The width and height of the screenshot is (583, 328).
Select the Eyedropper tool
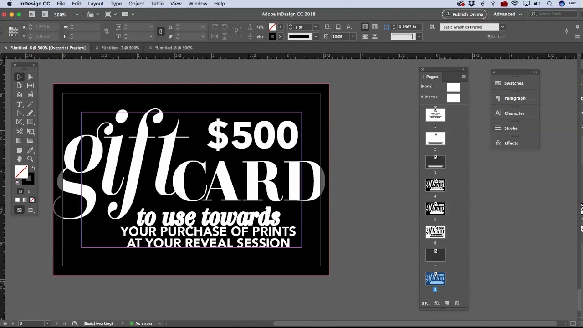[x=31, y=150]
